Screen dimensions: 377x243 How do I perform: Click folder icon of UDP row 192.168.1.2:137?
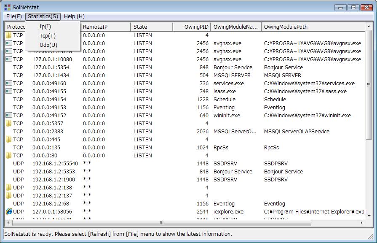(x=9, y=195)
